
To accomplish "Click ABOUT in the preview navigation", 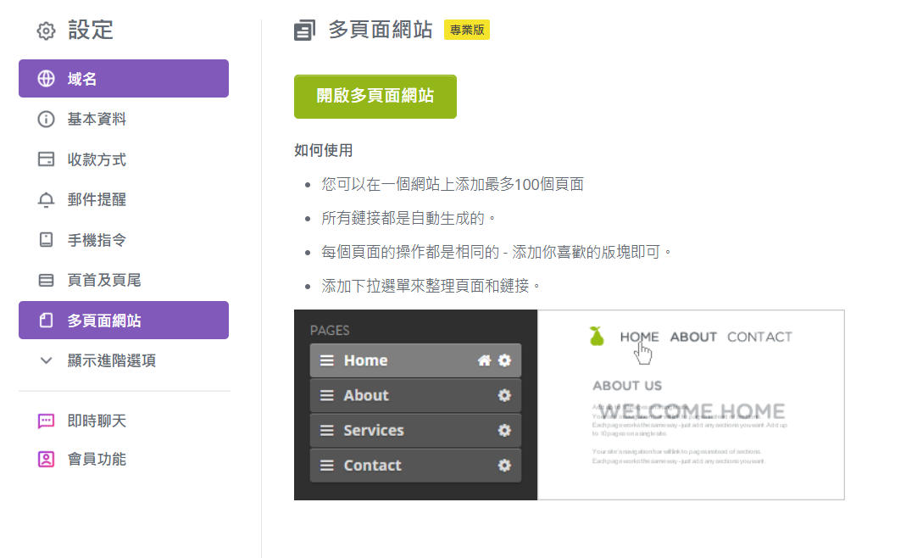I will pyautogui.click(x=693, y=338).
